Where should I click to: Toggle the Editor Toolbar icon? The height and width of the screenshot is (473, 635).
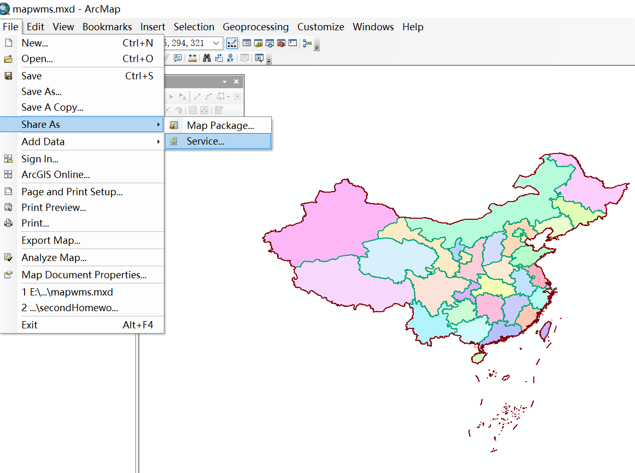[232, 43]
